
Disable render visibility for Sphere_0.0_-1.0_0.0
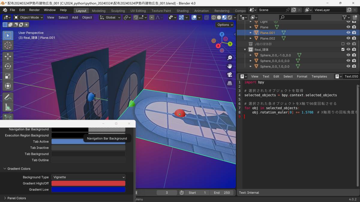354,55
